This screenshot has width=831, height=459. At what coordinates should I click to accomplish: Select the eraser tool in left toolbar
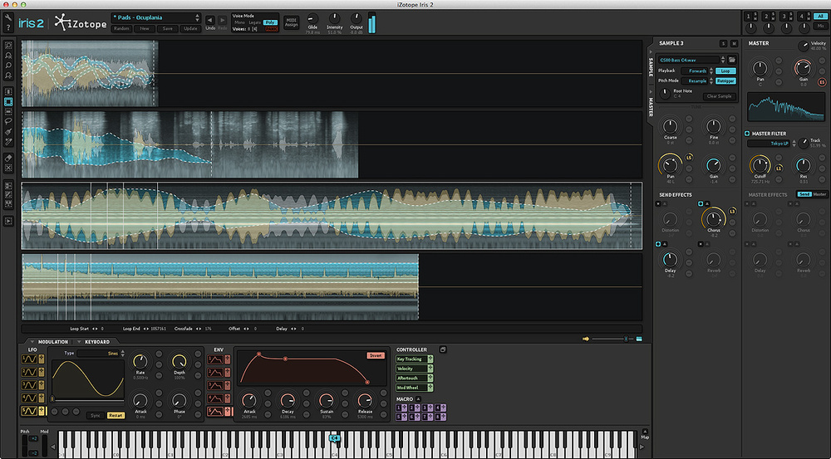click(8, 158)
